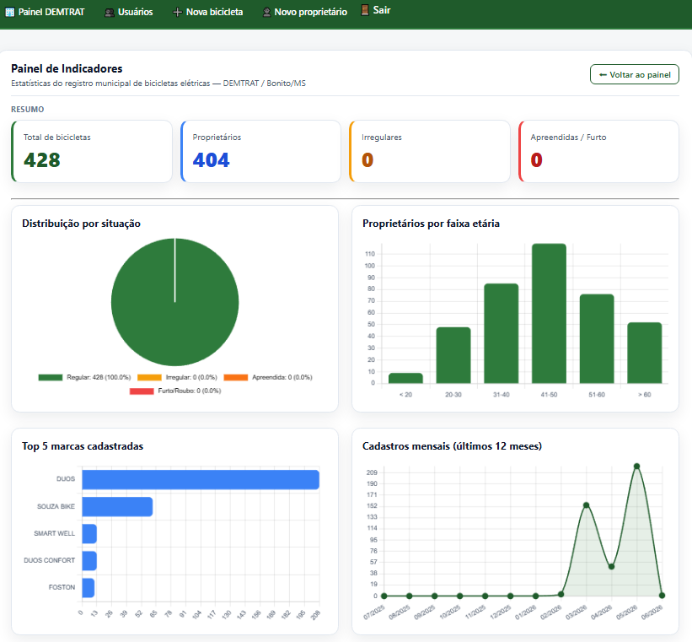Click the RESUMO section label
The height and width of the screenshot is (642, 692).
click(x=27, y=109)
